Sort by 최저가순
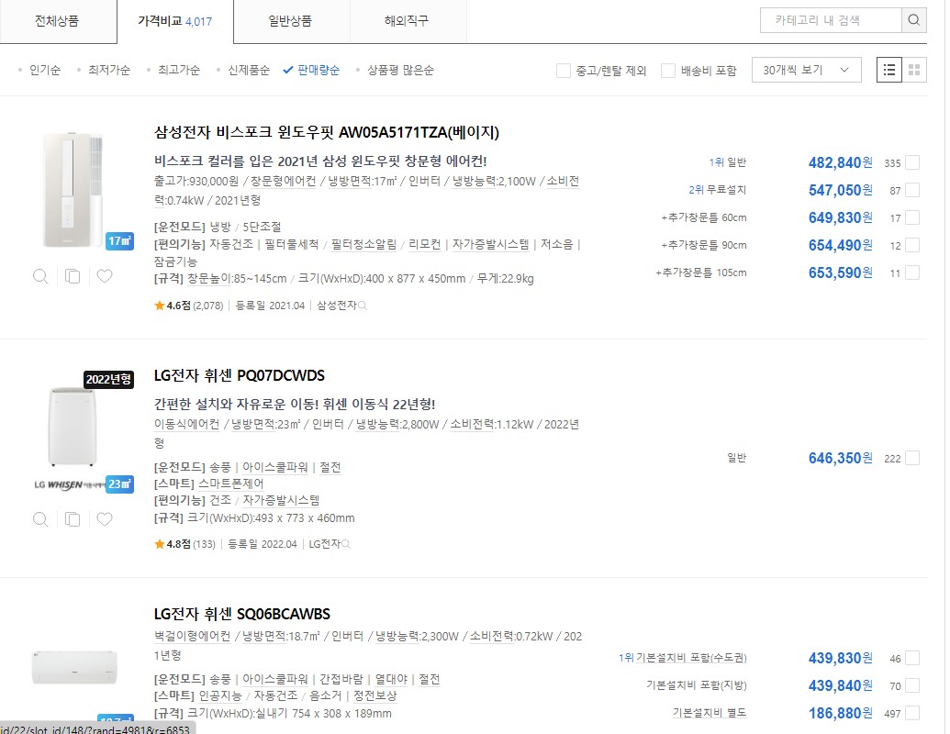The height and width of the screenshot is (734, 950). 109,71
